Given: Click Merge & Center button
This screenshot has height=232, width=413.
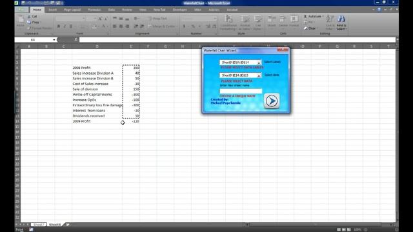Looking at the screenshot, I should click(162, 26).
